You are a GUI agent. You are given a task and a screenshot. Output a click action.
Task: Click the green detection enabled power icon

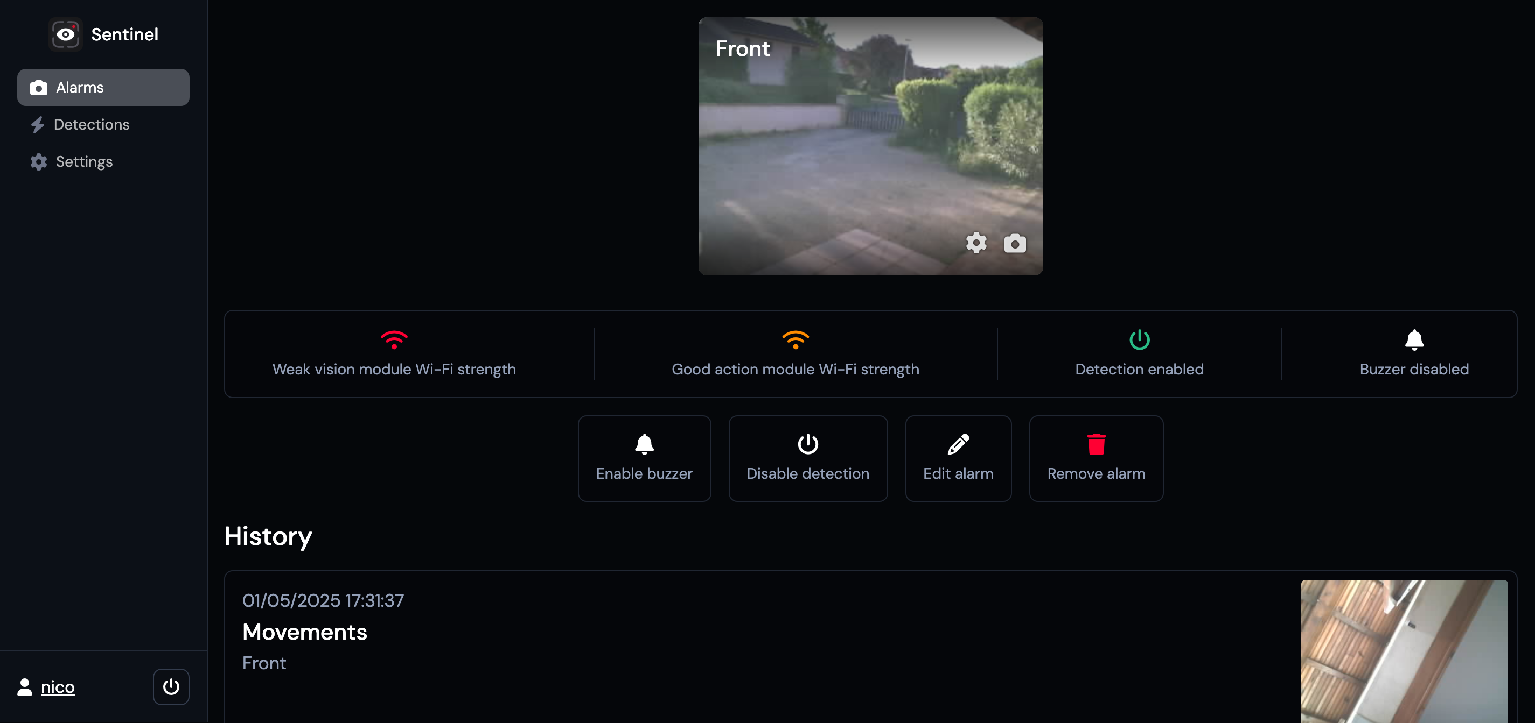(x=1139, y=339)
